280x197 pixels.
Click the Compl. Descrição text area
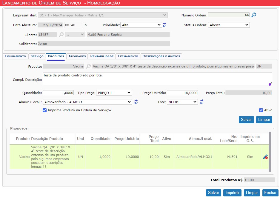point(157,79)
